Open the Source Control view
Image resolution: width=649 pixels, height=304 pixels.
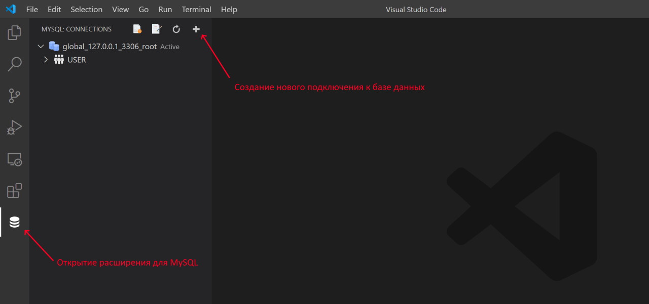[15, 96]
